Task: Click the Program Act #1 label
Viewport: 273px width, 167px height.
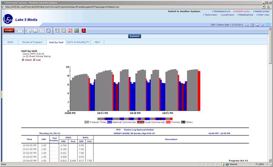Action: tap(238, 161)
